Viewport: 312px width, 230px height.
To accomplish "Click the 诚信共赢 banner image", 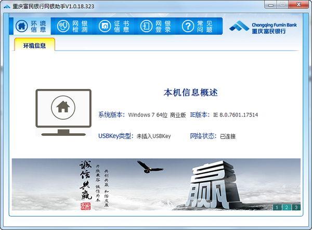I will (x=156, y=184).
